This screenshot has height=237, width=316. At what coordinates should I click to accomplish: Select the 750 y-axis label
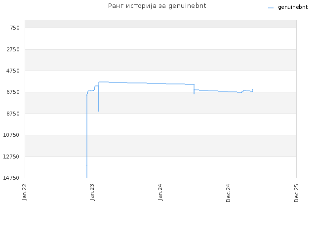click(15, 28)
